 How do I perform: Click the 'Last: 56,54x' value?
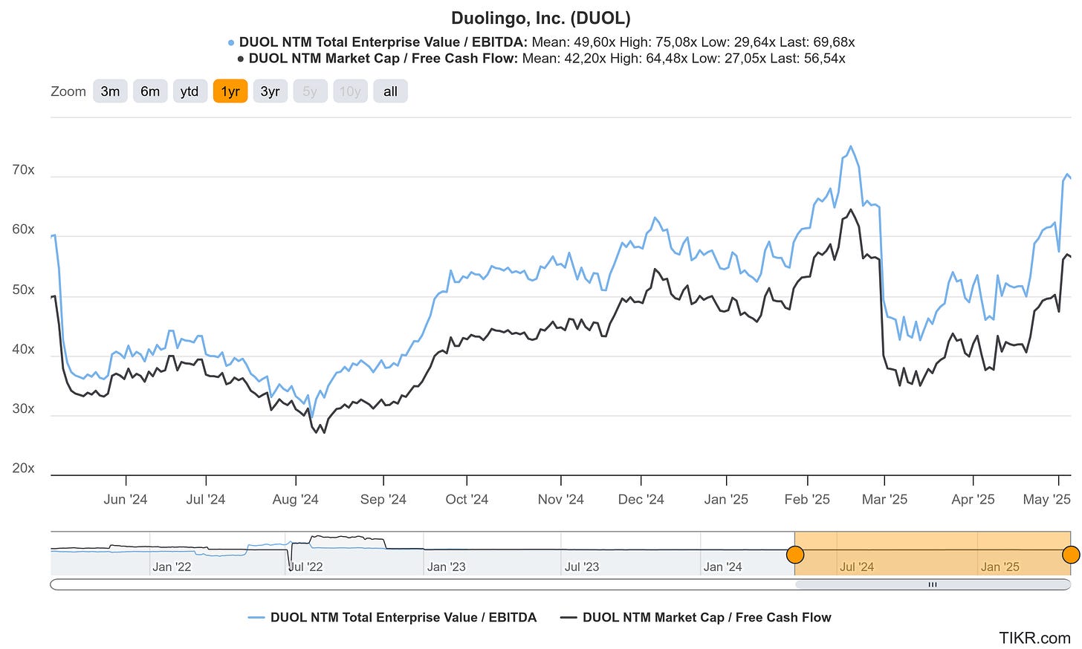(808, 58)
